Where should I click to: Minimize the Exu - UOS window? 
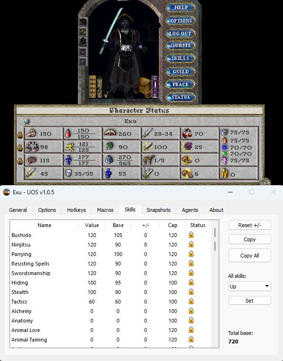[x=230, y=192]
